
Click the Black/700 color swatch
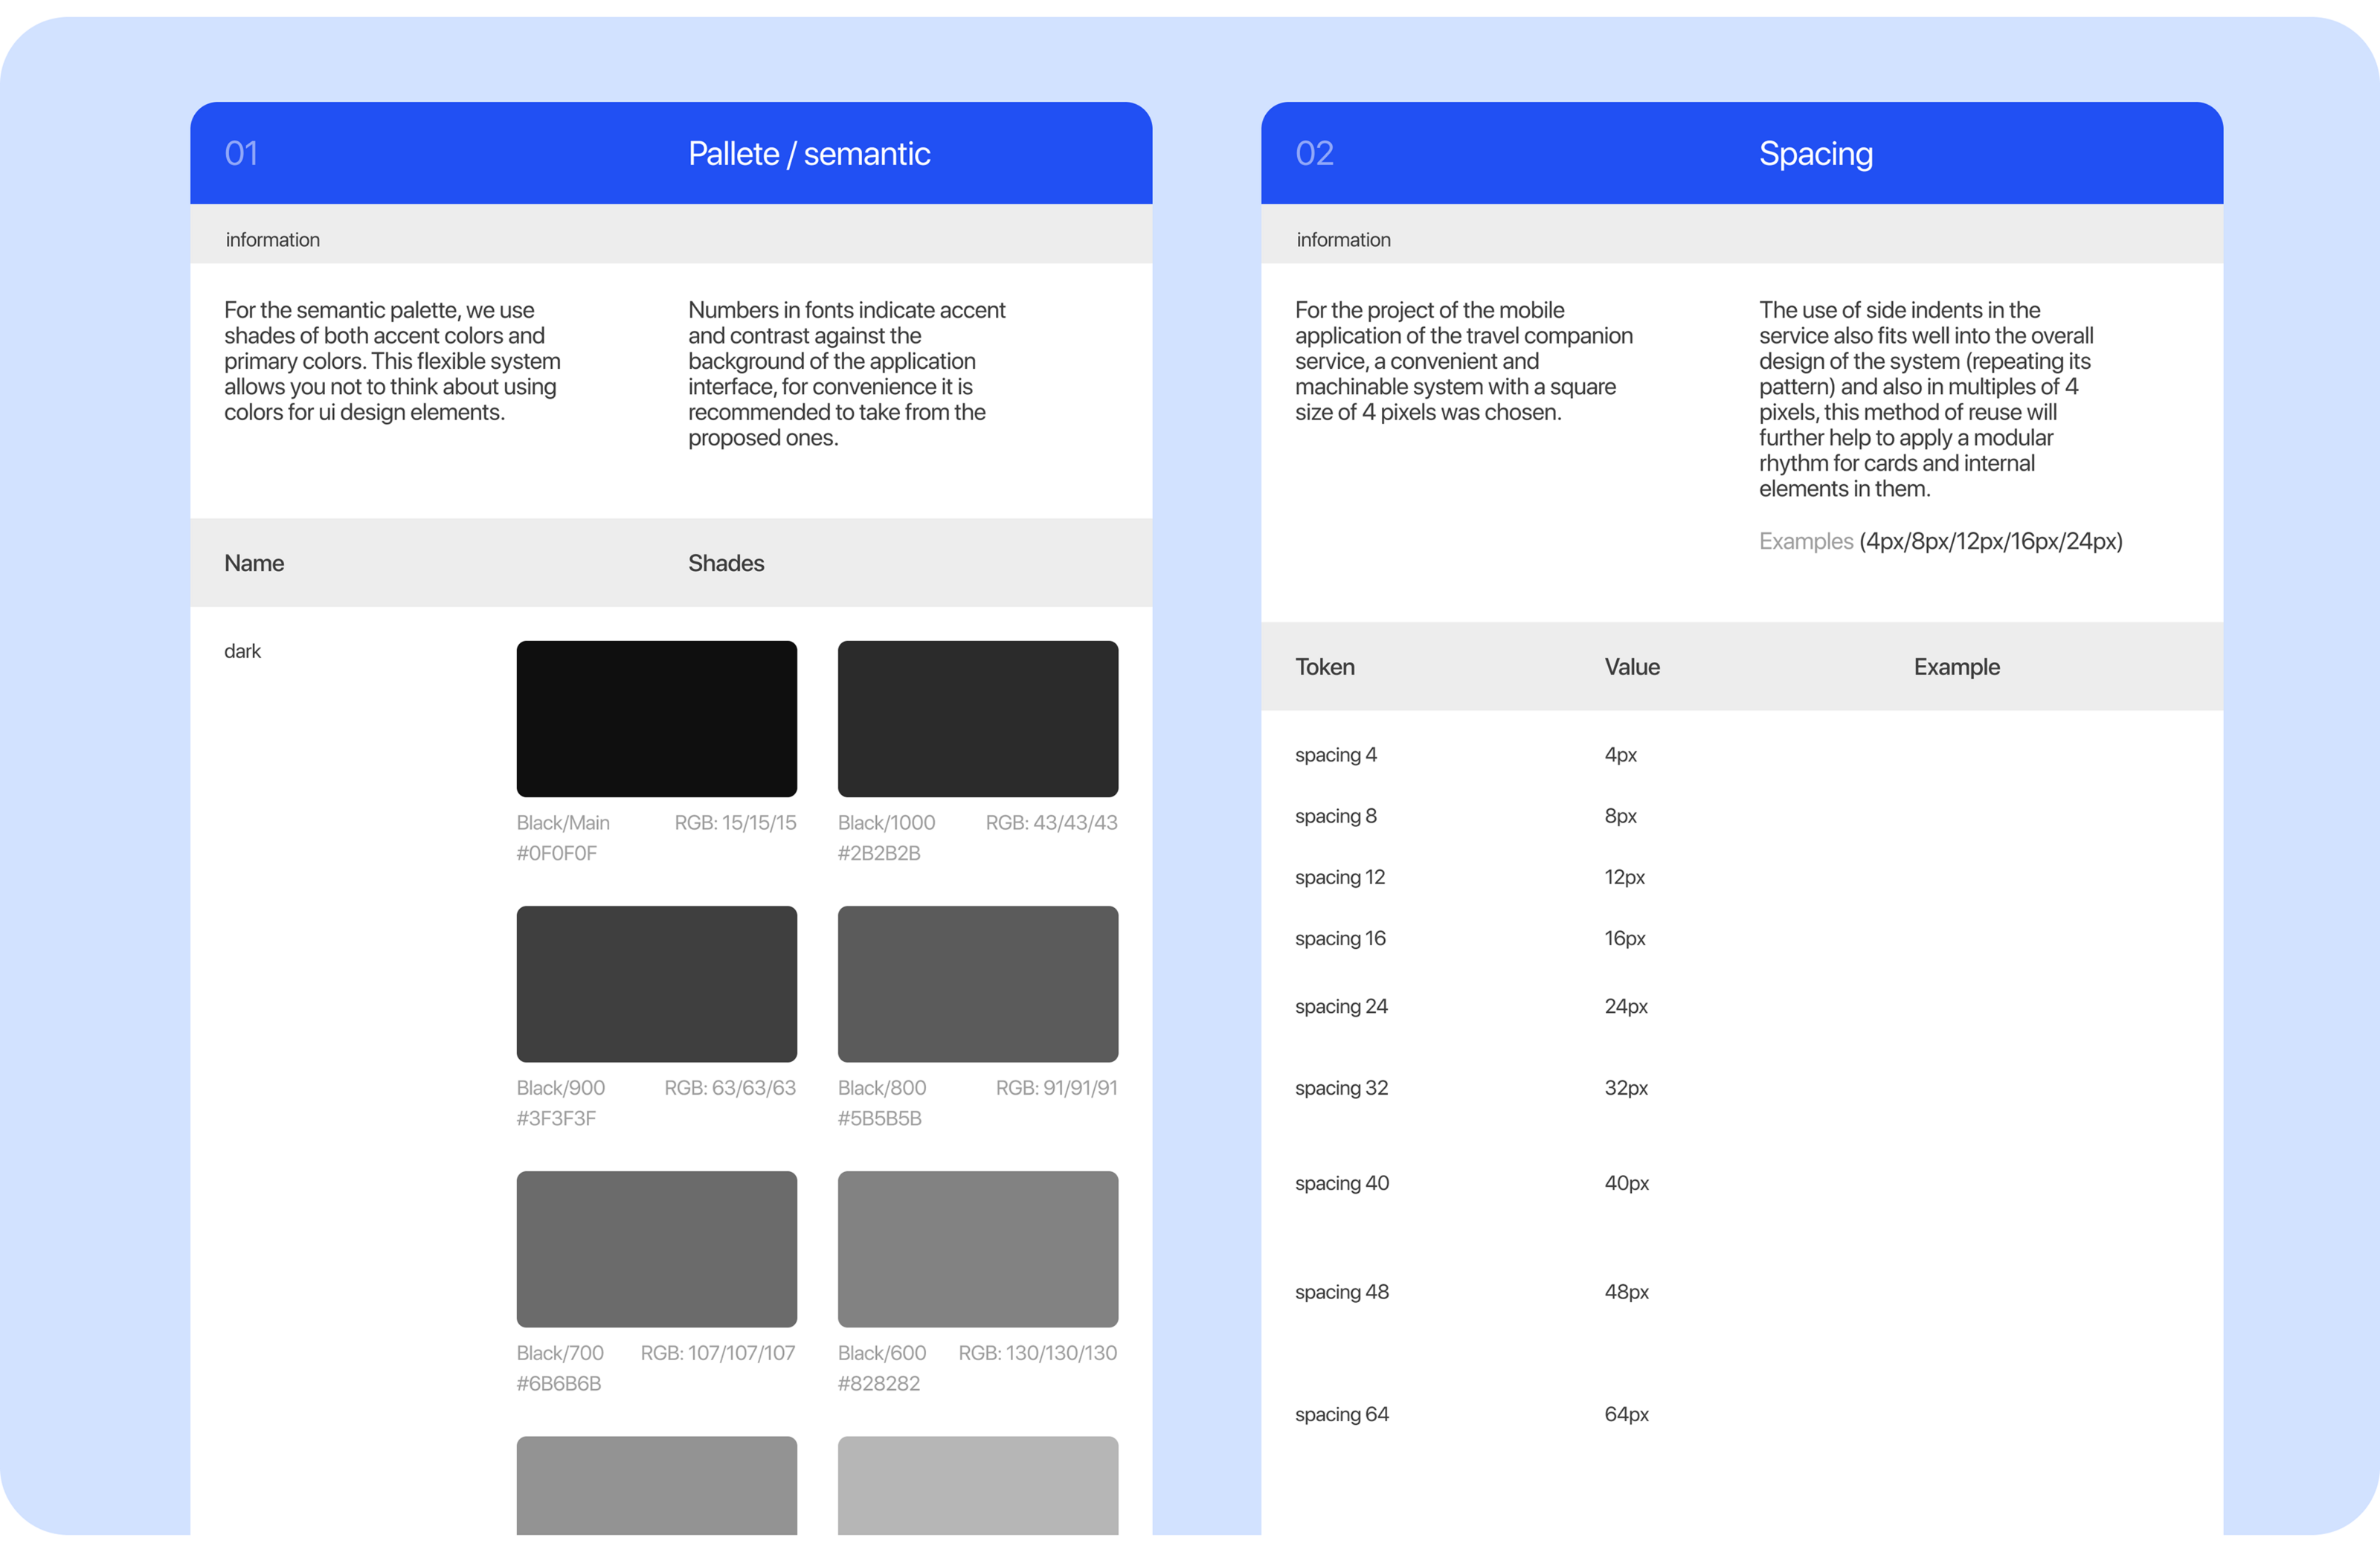[656, 1248]
